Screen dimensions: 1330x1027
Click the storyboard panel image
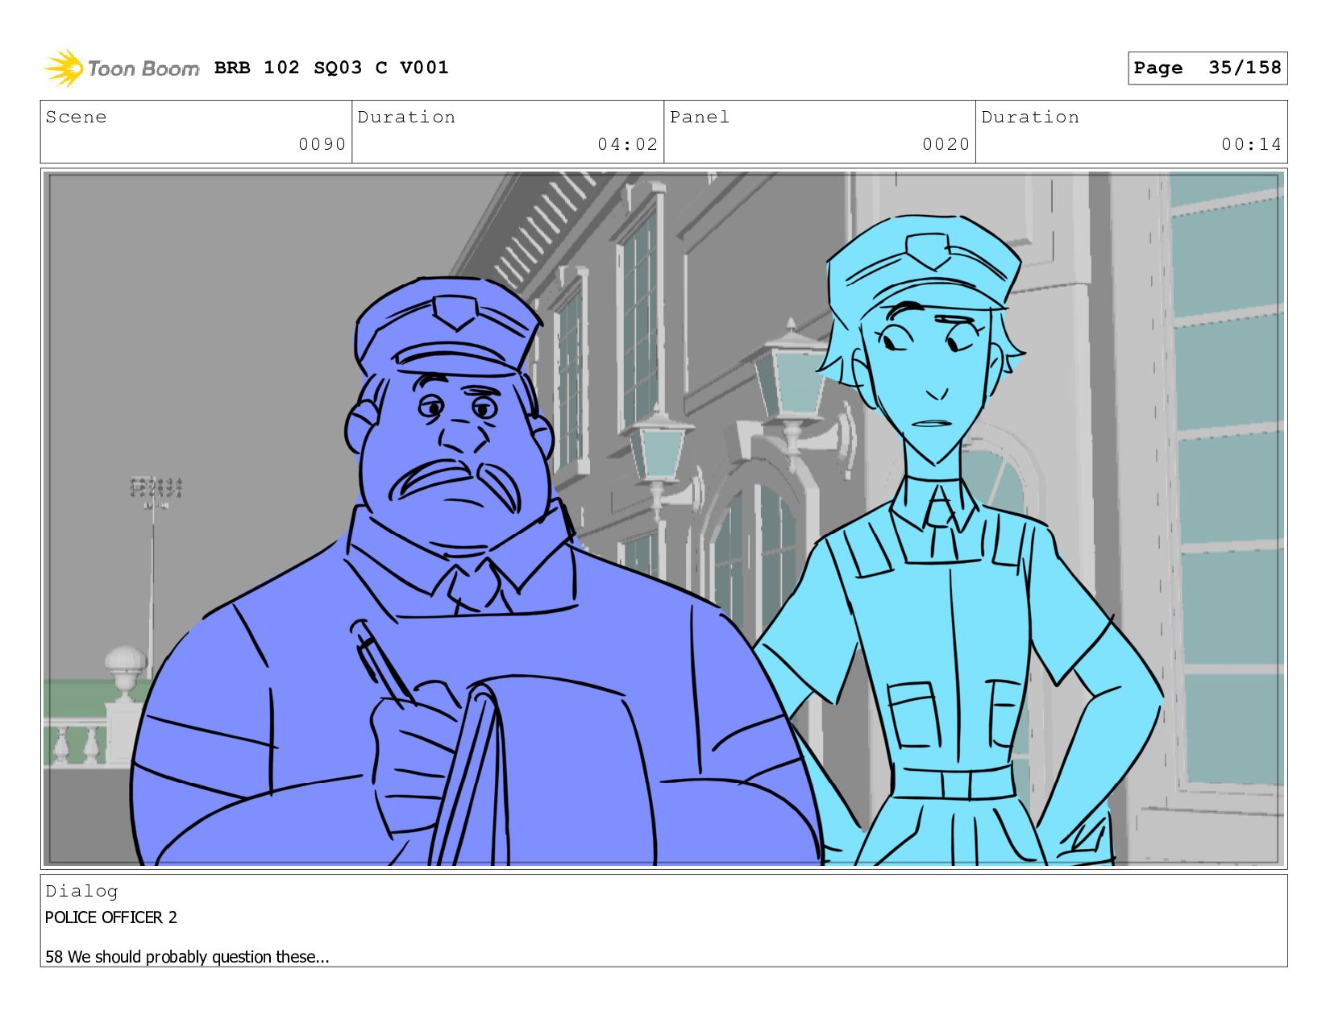click(663, 519)
